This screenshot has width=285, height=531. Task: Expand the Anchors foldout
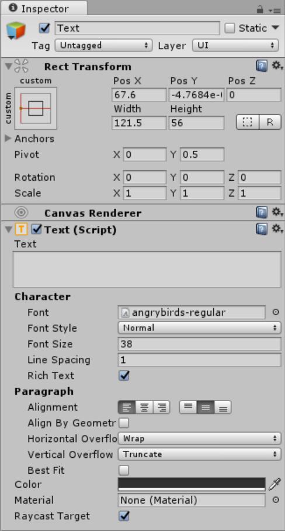point(8,139)
